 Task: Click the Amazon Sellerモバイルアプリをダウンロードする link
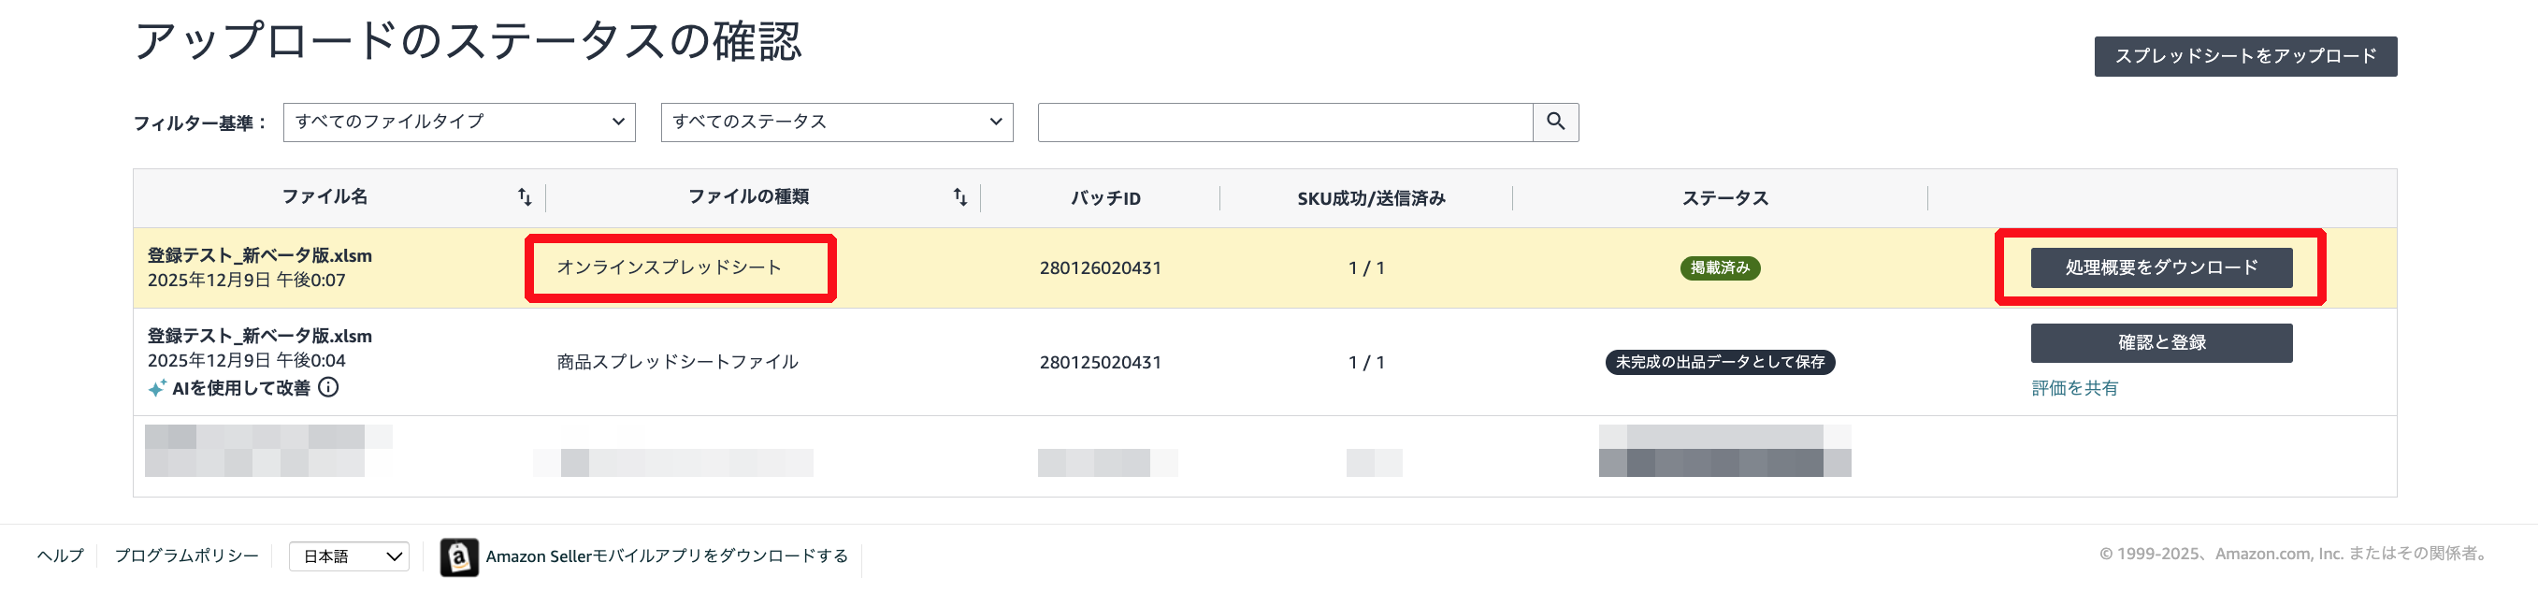pos(666,556)
